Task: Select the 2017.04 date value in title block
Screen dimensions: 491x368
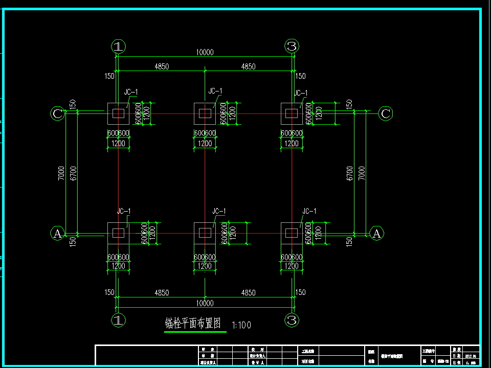Action: tap(471, 356)
